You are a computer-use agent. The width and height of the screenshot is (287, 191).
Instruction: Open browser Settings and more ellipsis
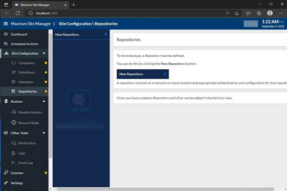281,13
